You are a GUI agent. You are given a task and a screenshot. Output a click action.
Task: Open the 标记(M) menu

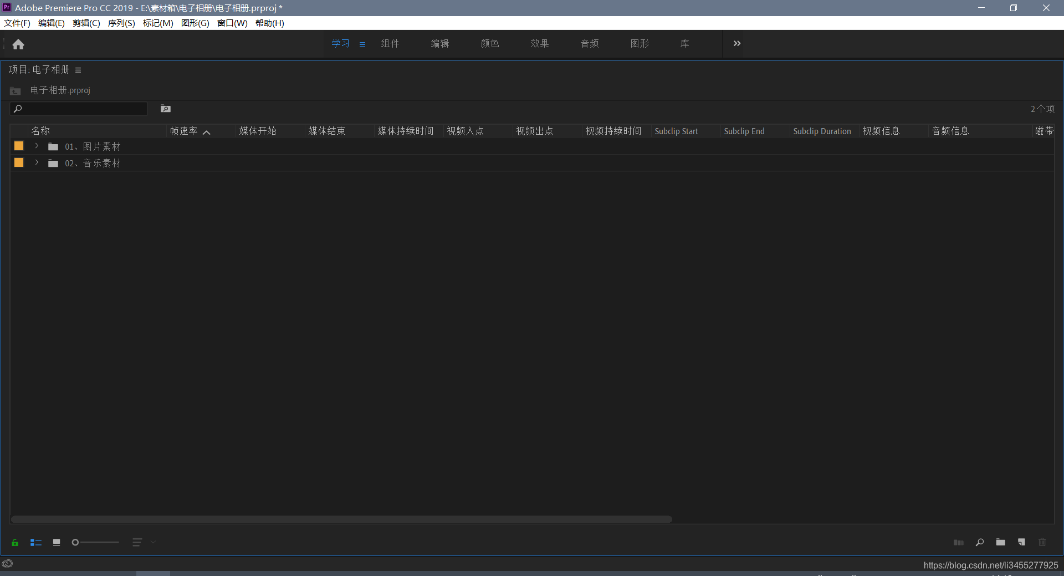point(158,23)
